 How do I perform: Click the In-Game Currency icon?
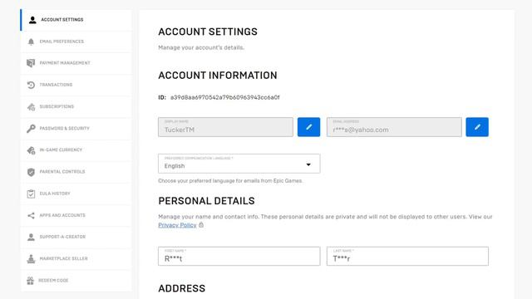[x=31, y=150]
